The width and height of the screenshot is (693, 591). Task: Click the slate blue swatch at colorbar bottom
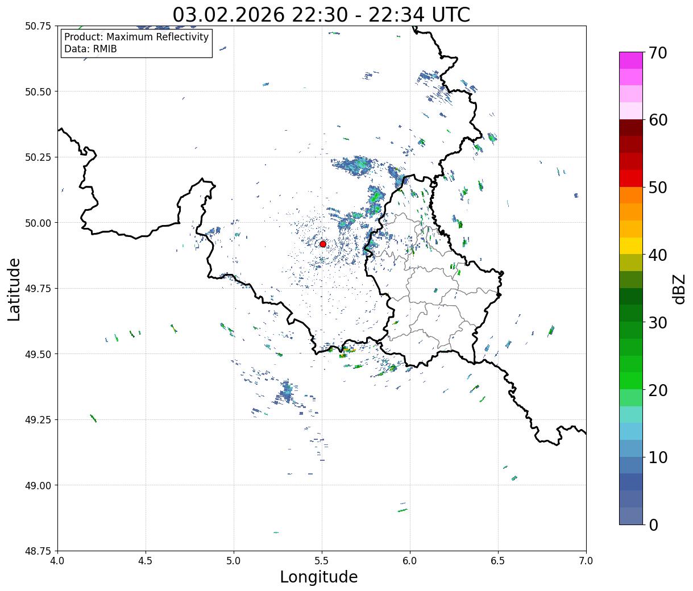tap(631, 515)
